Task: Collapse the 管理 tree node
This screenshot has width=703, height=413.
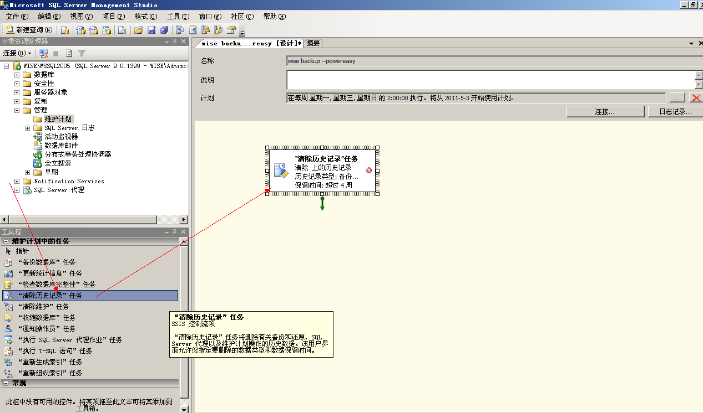Action: 17,110
